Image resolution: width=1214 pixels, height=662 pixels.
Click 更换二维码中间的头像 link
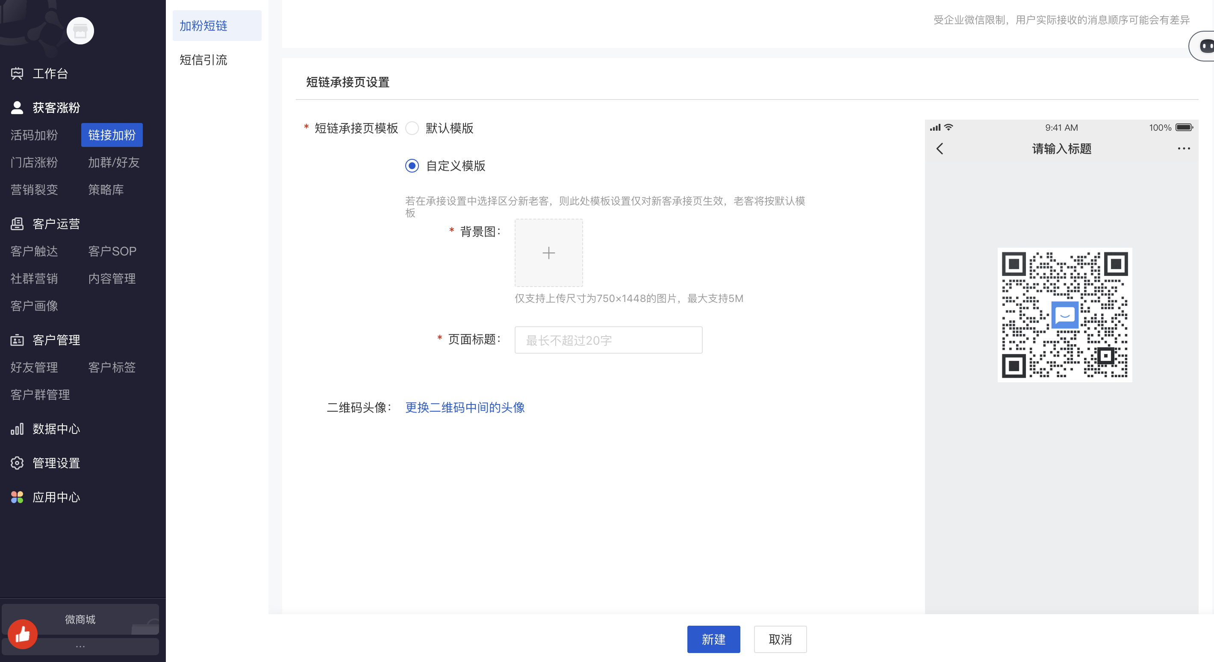click(465, 408)
